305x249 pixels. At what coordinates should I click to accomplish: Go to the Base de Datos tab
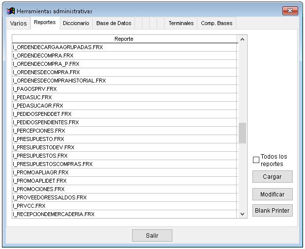[x=113, y=23]
